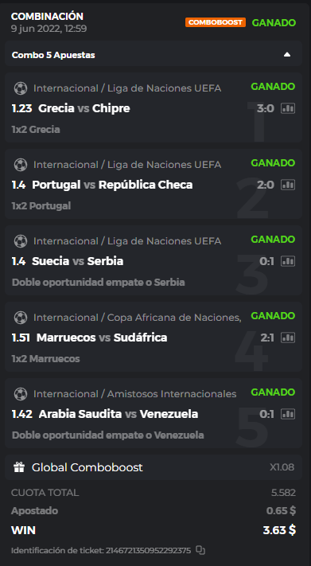Open Copa Africana de Naciones league link
Screen dimensions: 311x566
[x=174, y=318]
